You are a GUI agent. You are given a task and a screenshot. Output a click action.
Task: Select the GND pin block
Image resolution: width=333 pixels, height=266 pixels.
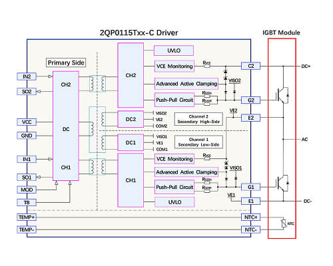(x=27, y=136)
